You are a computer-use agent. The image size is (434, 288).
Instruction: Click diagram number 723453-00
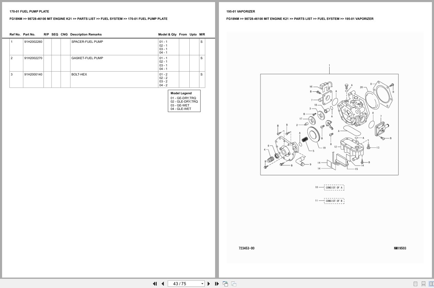tap(246, 248)
